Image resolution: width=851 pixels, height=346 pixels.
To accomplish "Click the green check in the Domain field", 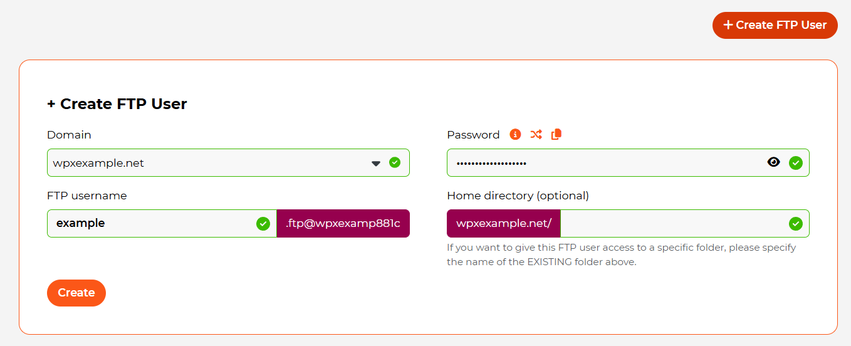I will (x=395, y=162).
